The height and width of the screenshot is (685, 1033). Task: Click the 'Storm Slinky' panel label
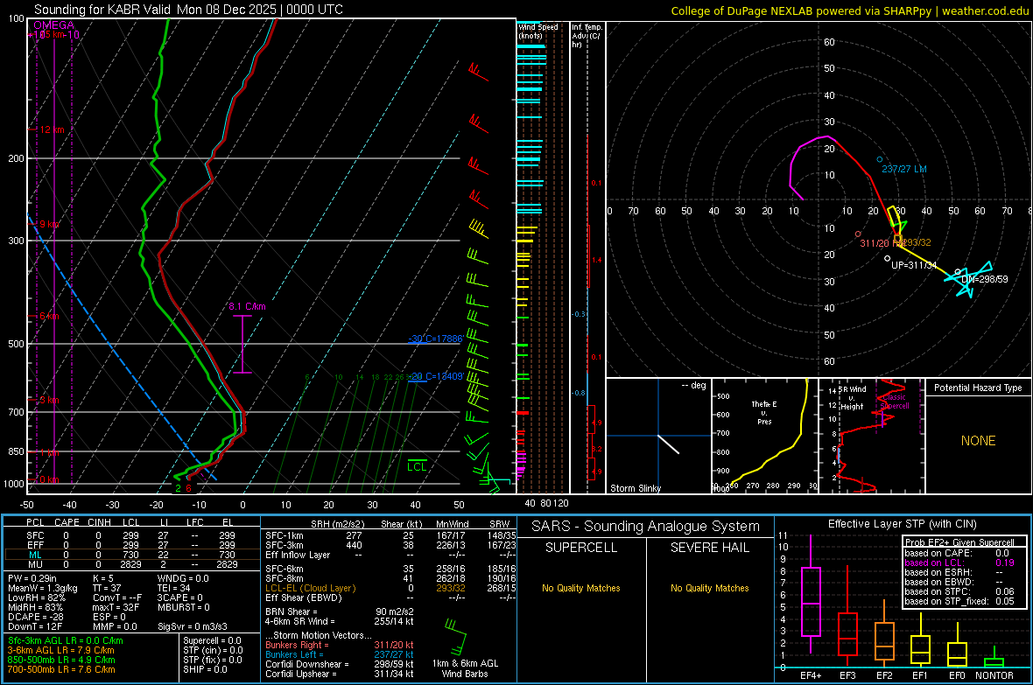click(x=635, y=488)
